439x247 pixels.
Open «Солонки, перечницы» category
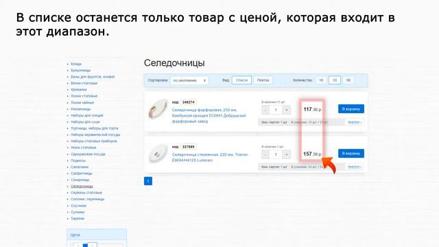click(x=87, y=199)
